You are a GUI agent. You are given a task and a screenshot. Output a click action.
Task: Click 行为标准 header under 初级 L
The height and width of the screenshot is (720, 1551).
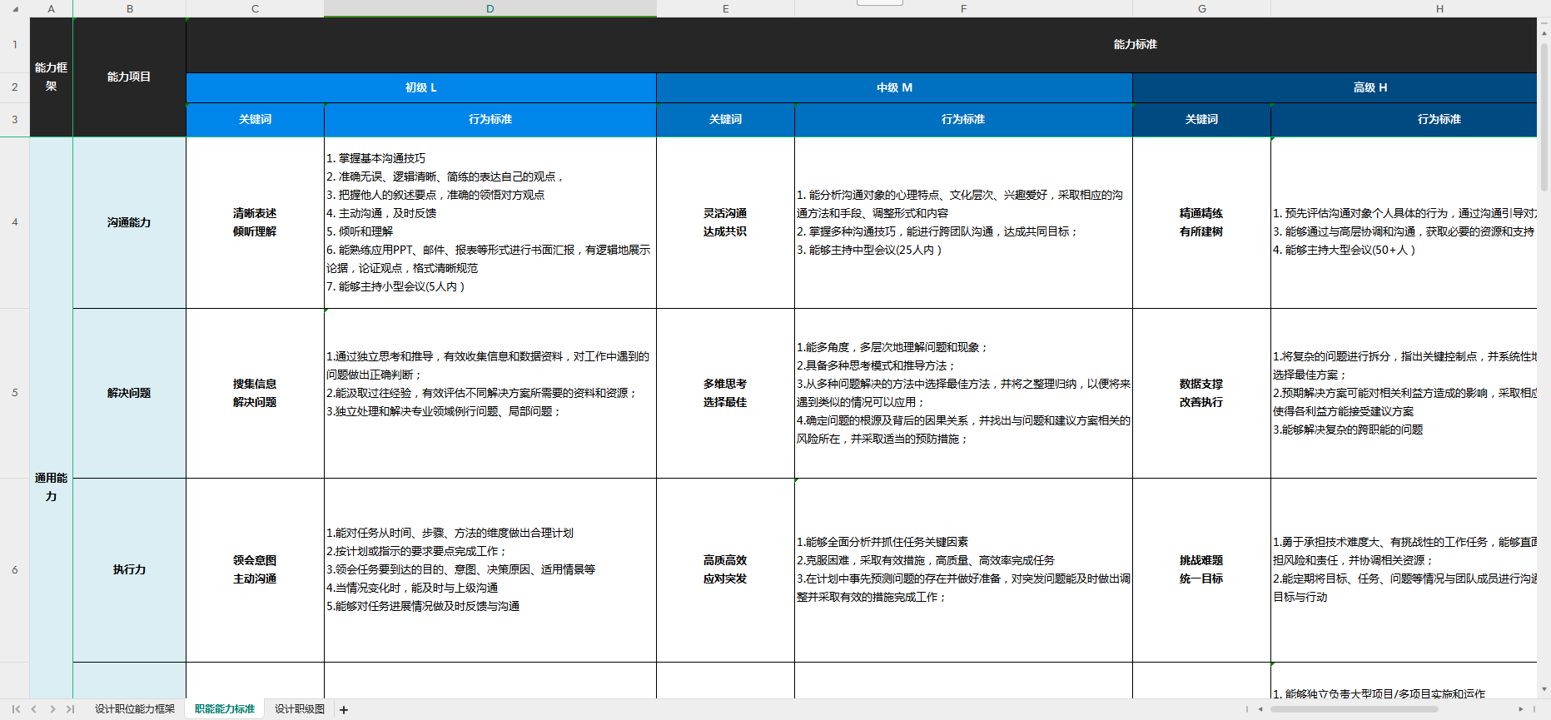click(x=490, y=120)
